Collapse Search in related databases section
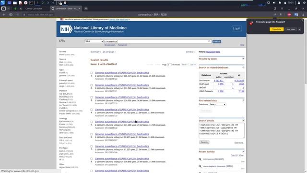307x173 pixels. click(x=243, y=67)
